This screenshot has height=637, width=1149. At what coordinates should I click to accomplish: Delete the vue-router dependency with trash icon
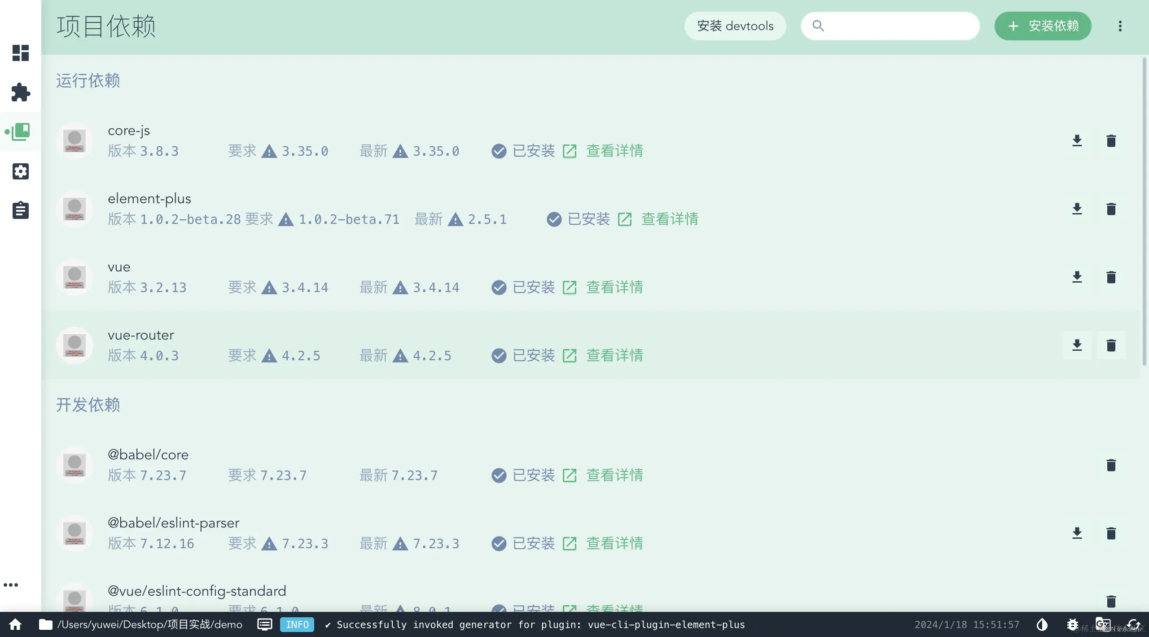coord(1111,345)
